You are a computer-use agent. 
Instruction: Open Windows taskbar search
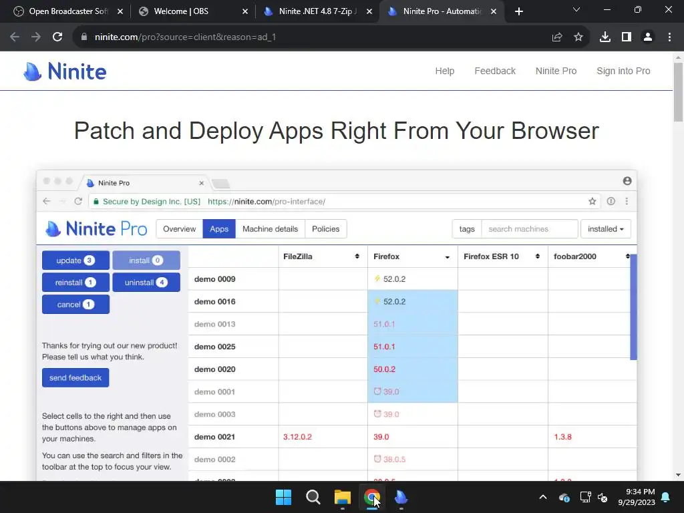click(x=313, y=497)
